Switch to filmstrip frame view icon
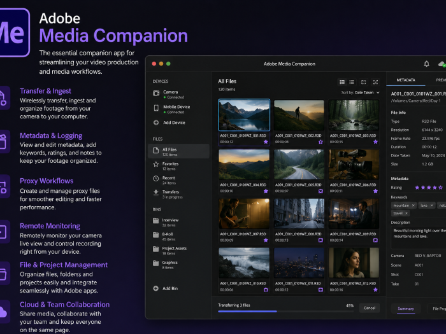Screen dimensions: 446x334 click(x=364, y=82)
